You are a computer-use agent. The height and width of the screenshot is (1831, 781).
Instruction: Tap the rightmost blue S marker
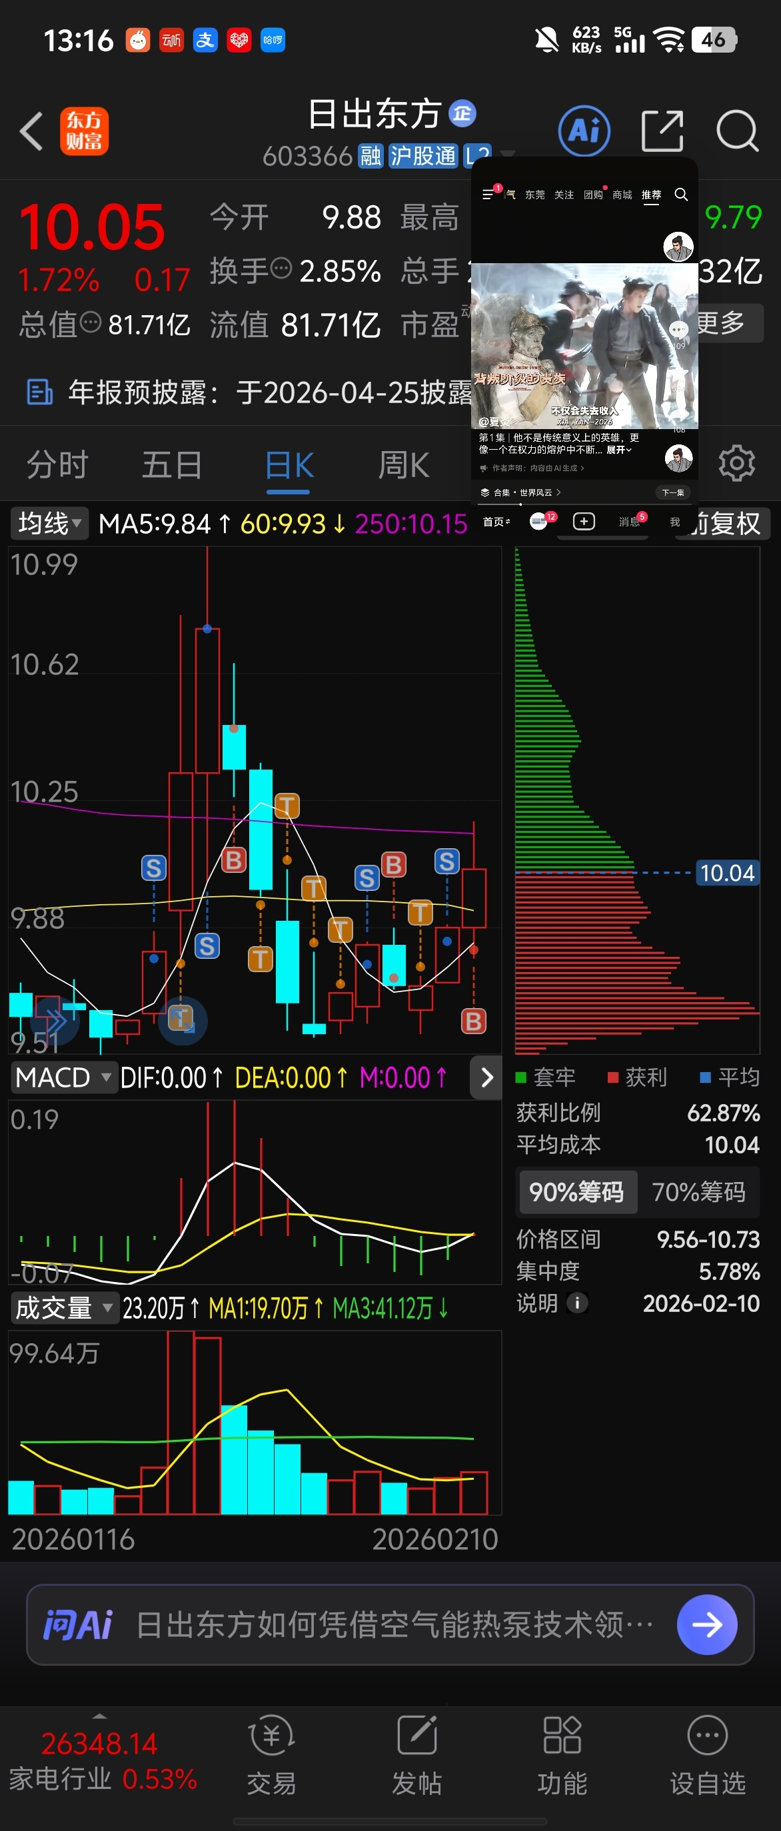[x=447, y=862]
